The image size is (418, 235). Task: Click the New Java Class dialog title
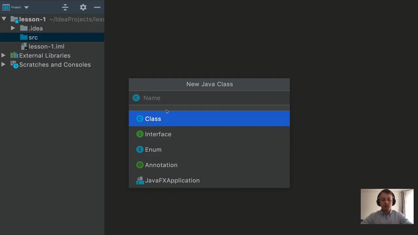(x=210, y=84)
